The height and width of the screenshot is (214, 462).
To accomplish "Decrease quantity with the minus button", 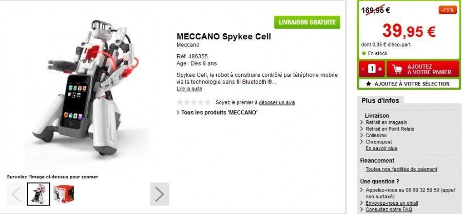I will click(x=363, y=69).
